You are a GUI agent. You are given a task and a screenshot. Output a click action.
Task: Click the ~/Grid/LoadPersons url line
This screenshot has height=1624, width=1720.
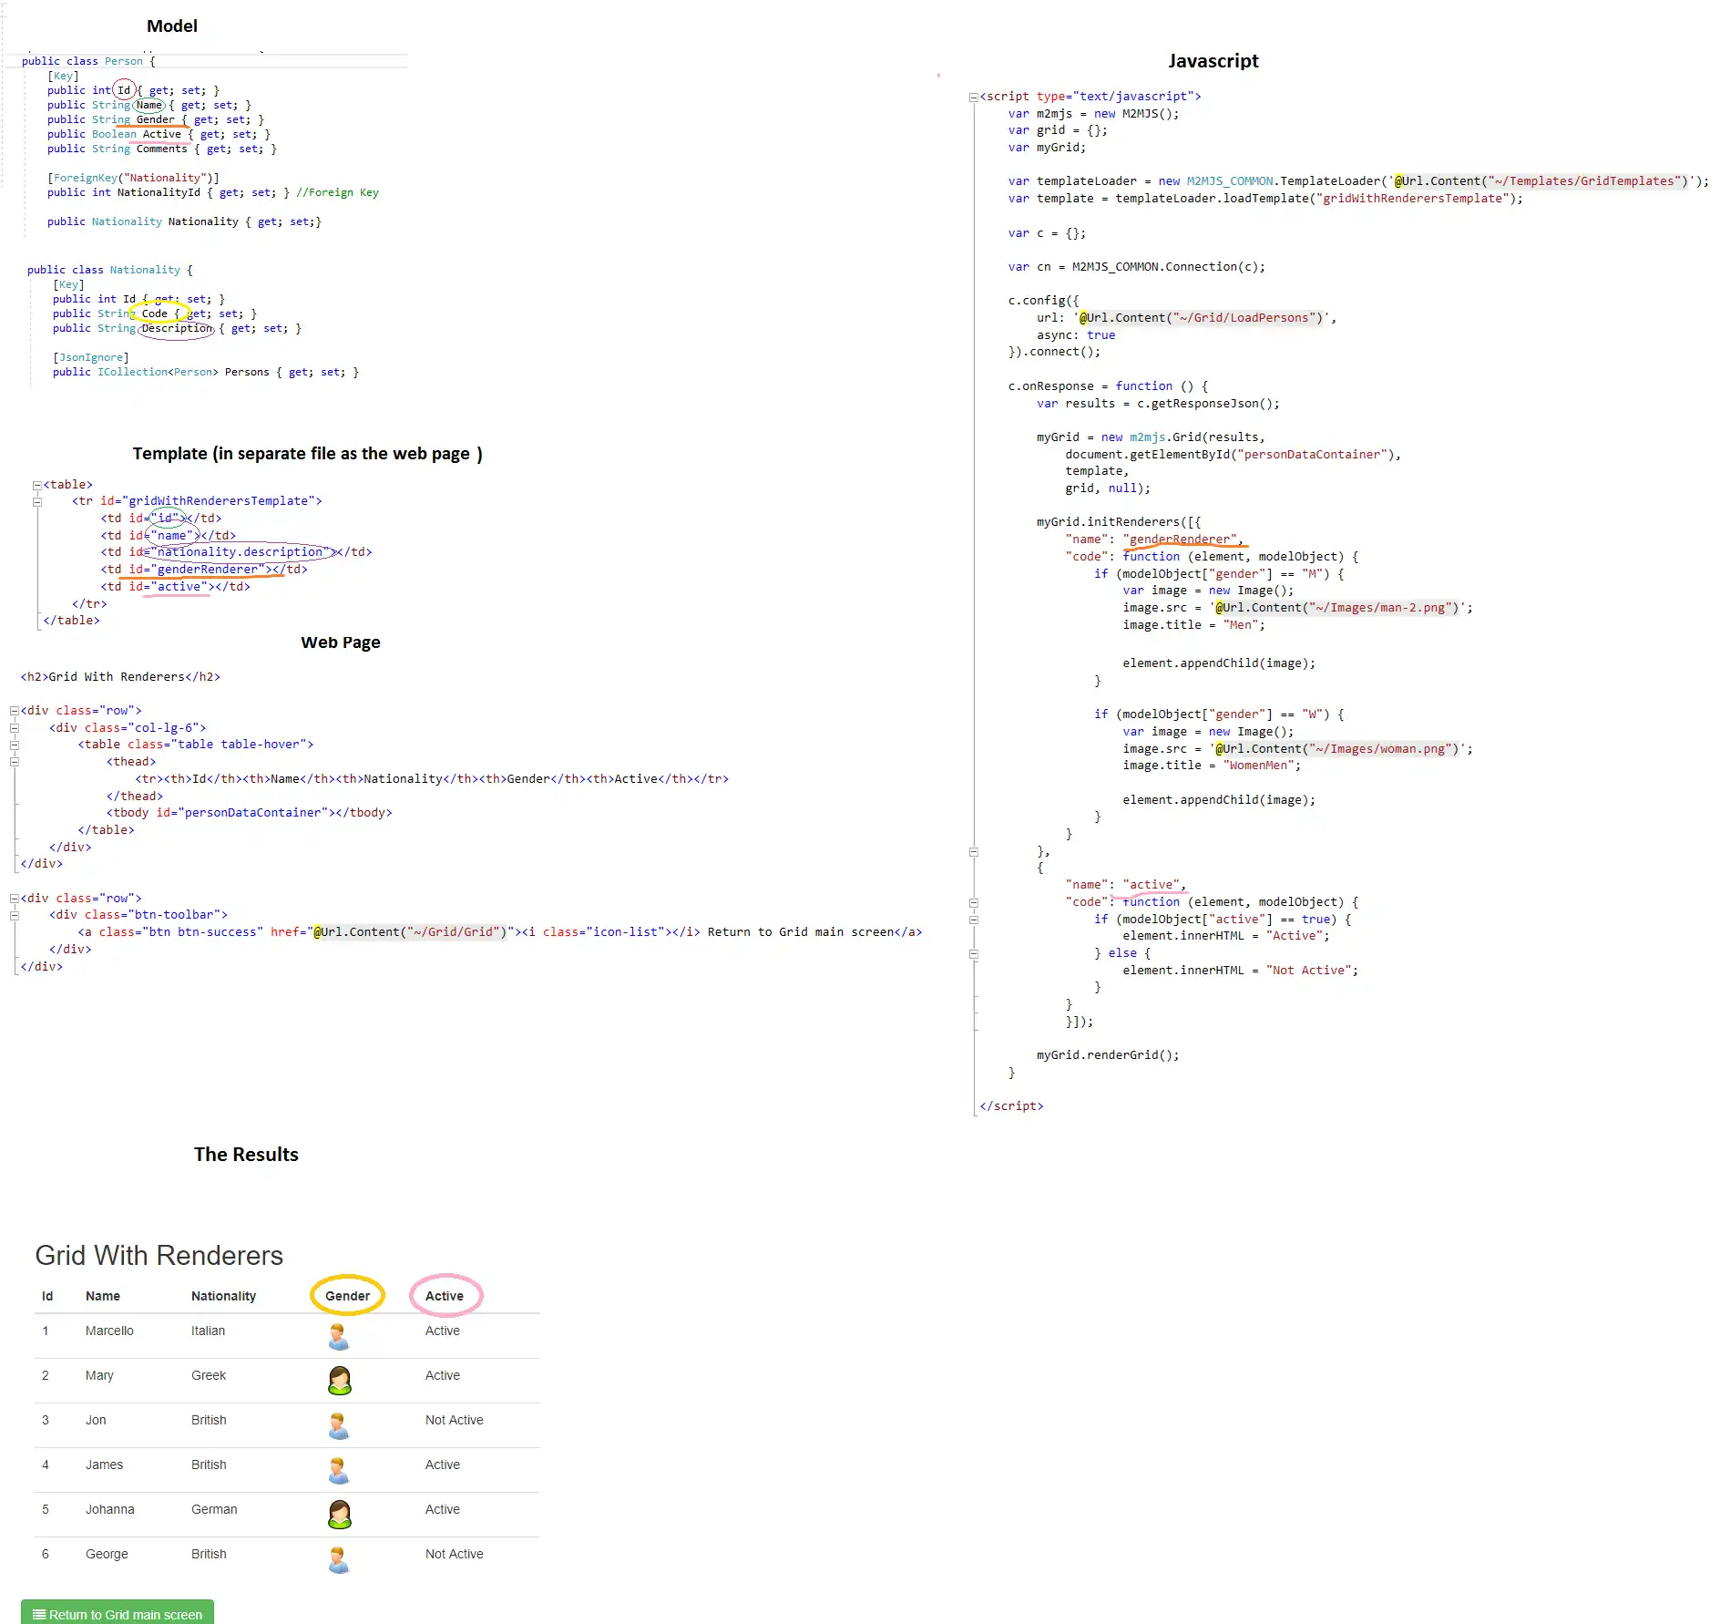point(1186,318)
